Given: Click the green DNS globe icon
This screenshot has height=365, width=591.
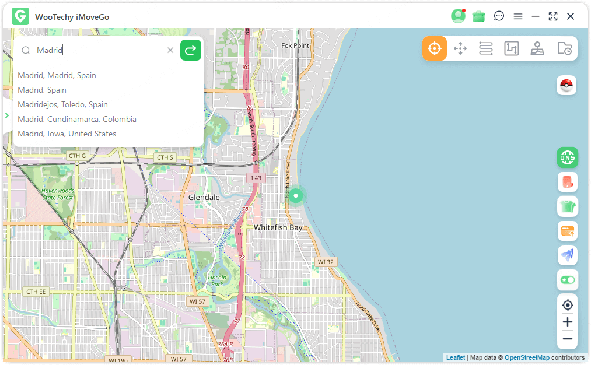Looking at the screenshot, I should (567, 157).
